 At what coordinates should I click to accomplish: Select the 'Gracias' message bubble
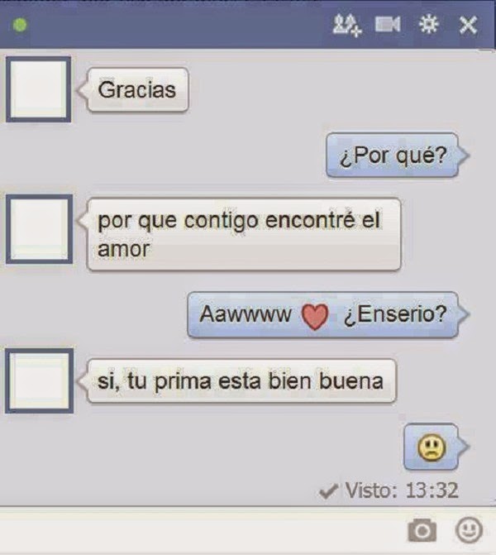[137, 90]
